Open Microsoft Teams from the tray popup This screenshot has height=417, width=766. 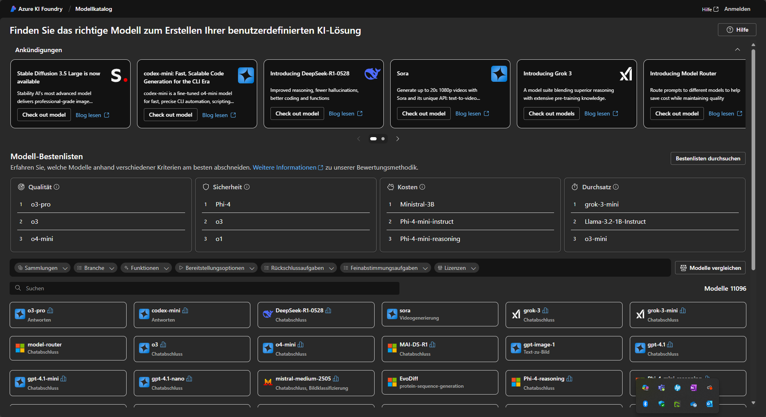click(x=661, y=388)
